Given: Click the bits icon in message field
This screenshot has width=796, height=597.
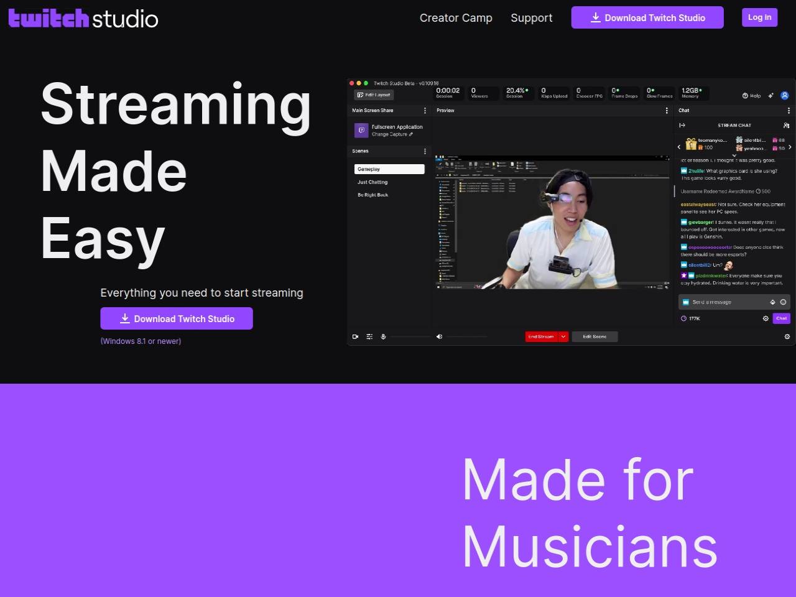Looking at the screenshot, I should (x=773, y=302).
